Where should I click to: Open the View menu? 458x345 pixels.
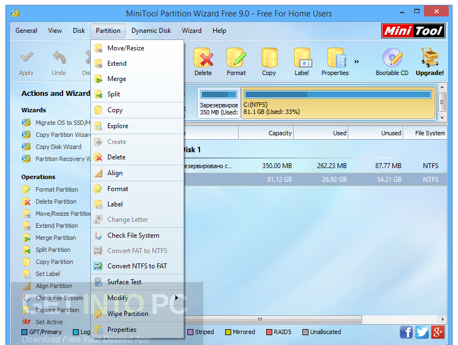click(55, 31)
